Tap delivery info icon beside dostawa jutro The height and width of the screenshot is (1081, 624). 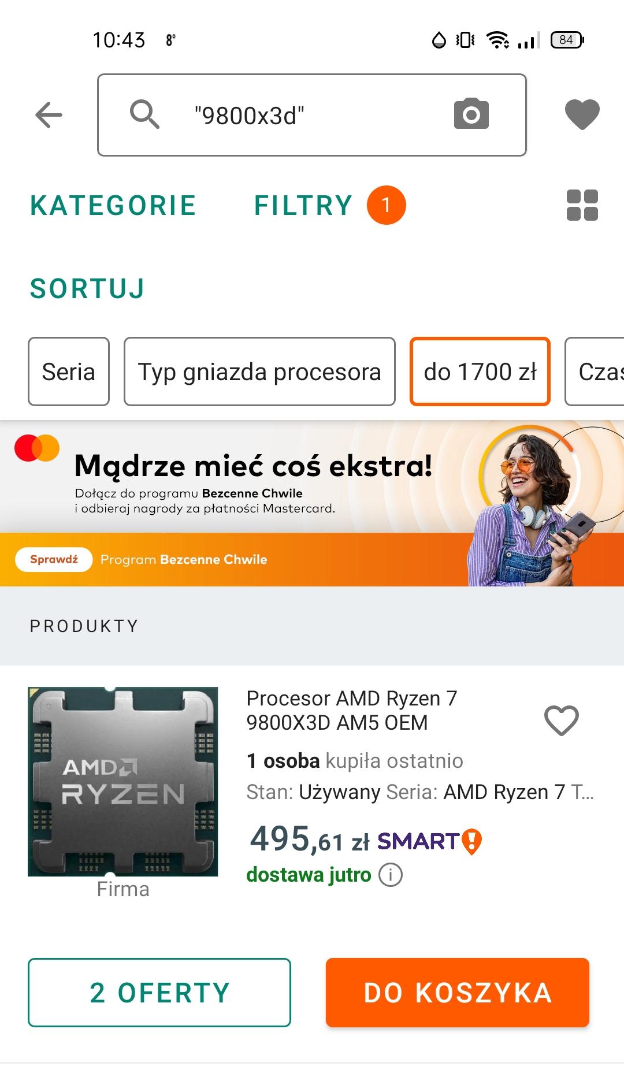[x=391, y=875]
